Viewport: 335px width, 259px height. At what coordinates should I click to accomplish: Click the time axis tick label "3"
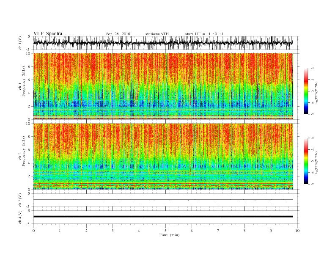113,231
